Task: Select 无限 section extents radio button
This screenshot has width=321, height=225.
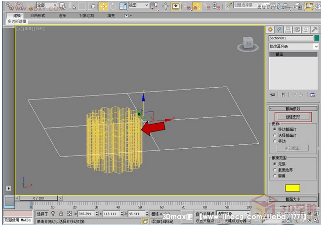Action: [275, 164]
